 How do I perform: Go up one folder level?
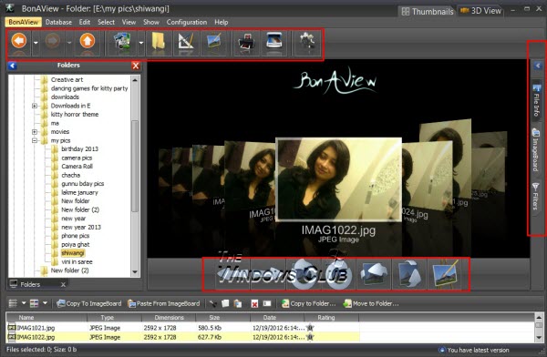[x=88, y=42]
